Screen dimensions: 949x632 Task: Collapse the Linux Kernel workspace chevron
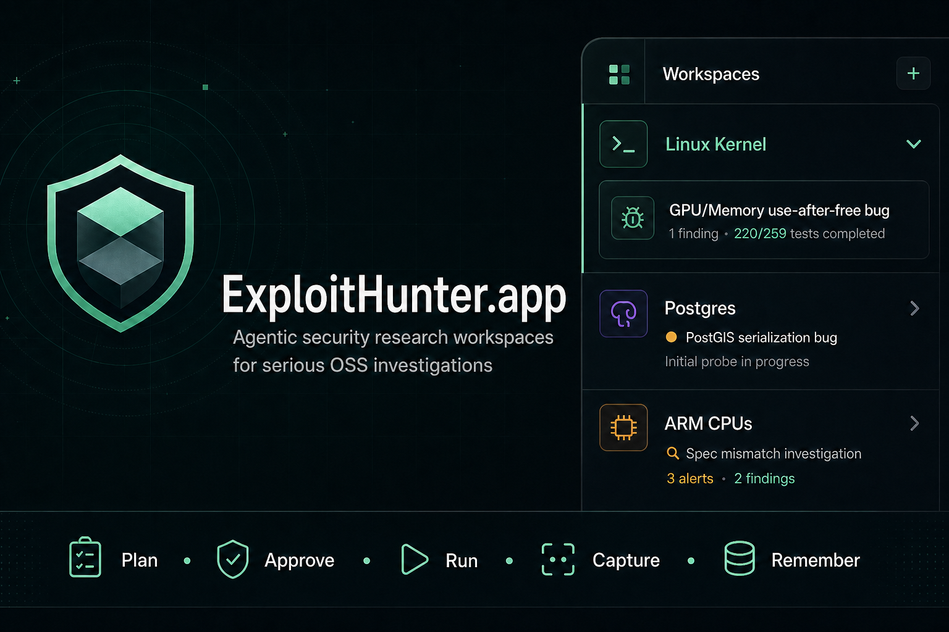coord(914,144)
